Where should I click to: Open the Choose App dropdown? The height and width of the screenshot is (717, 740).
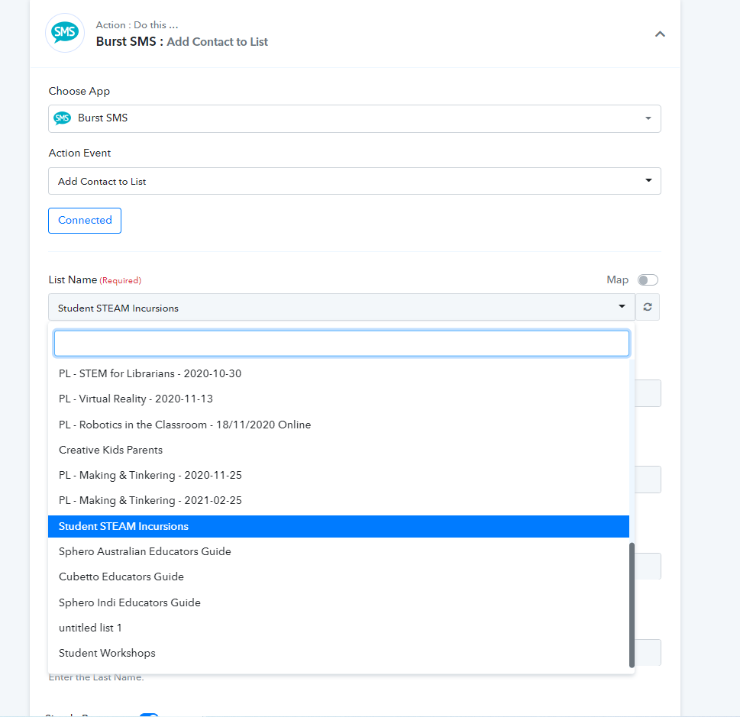point(354,118)
